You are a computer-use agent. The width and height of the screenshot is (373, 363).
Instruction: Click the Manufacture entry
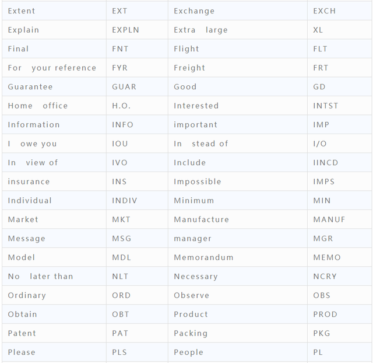tap(202, 219)
